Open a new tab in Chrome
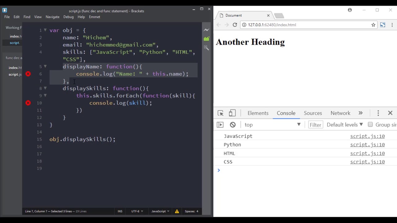 click(x=279, y=15)
